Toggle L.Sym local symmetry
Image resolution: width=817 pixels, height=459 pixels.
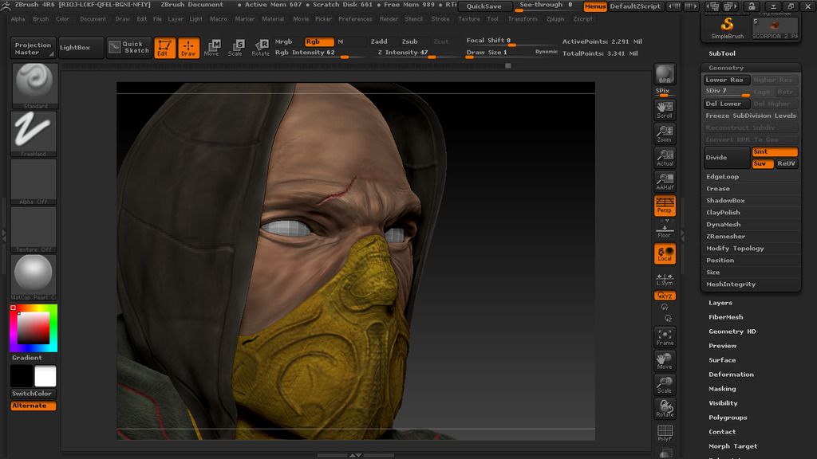pos(665,280)
